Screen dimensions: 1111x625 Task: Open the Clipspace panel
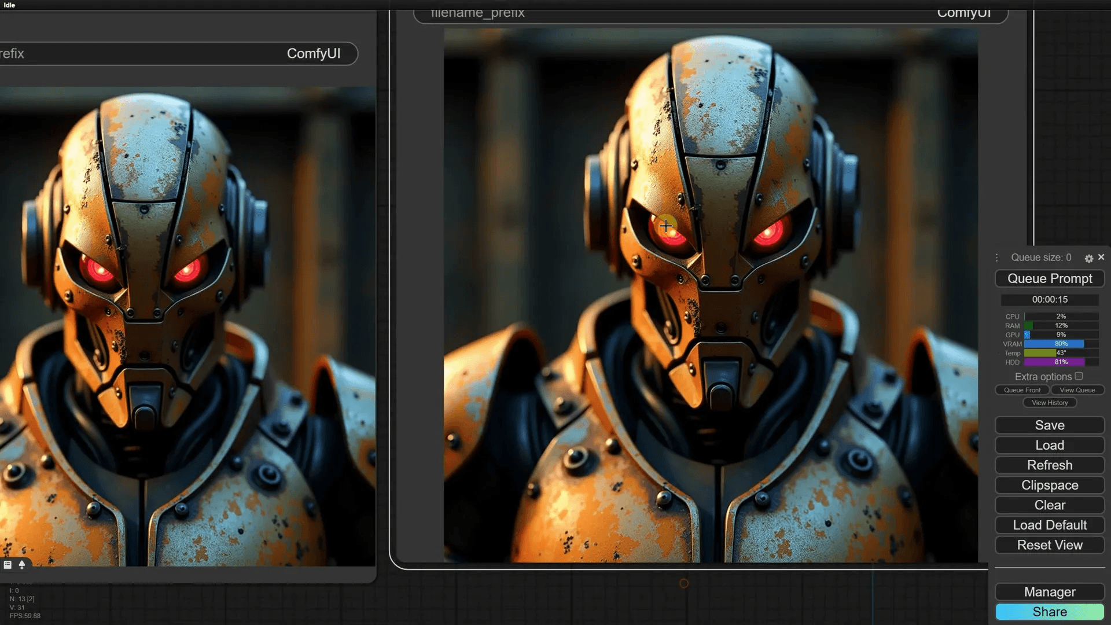(1050, 485)
